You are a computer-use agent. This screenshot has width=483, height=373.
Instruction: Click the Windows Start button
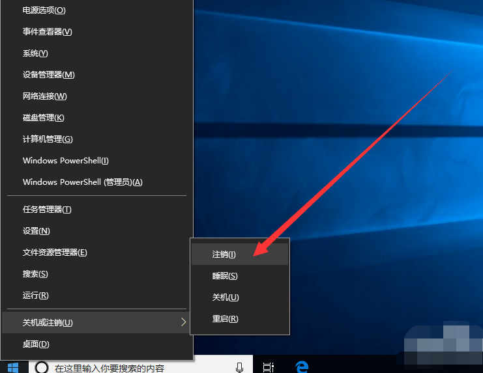[x=13, y=367]
